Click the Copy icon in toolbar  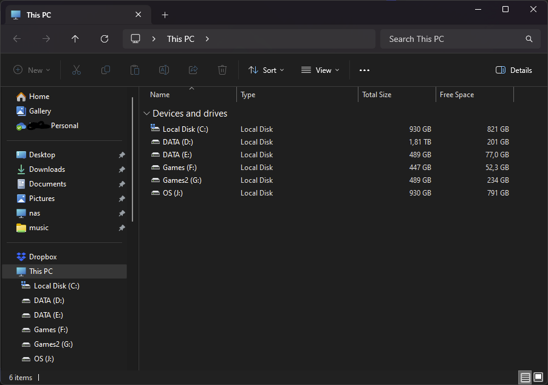[x=106, y=70]
